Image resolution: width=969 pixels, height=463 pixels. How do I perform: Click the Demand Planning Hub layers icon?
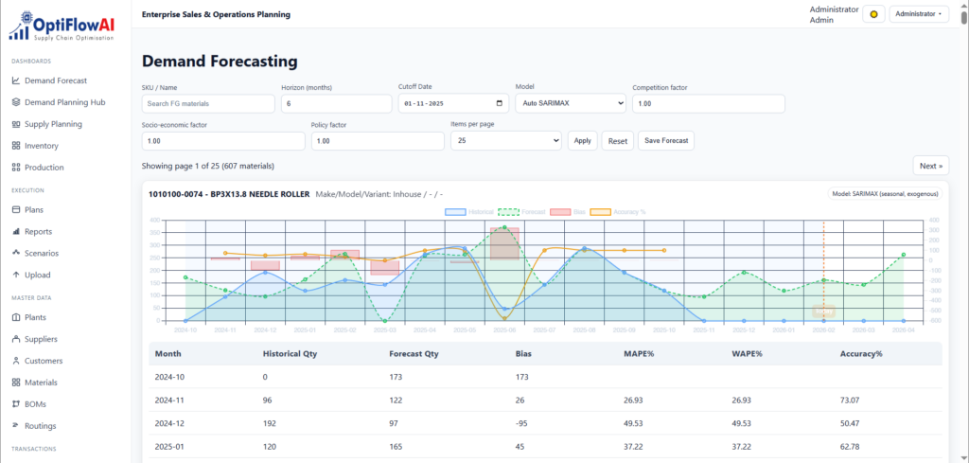[16, 102]
